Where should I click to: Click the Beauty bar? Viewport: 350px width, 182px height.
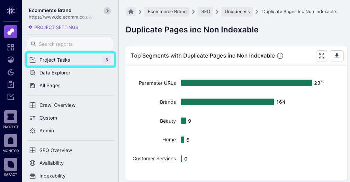(x=183, y=121)
